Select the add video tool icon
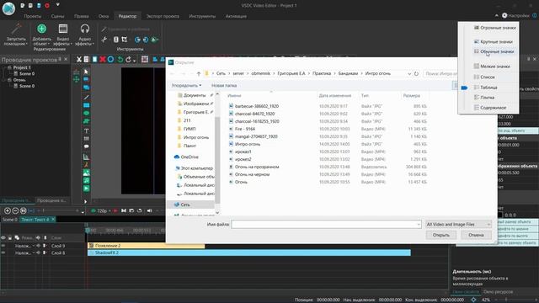 pos(86,189)
